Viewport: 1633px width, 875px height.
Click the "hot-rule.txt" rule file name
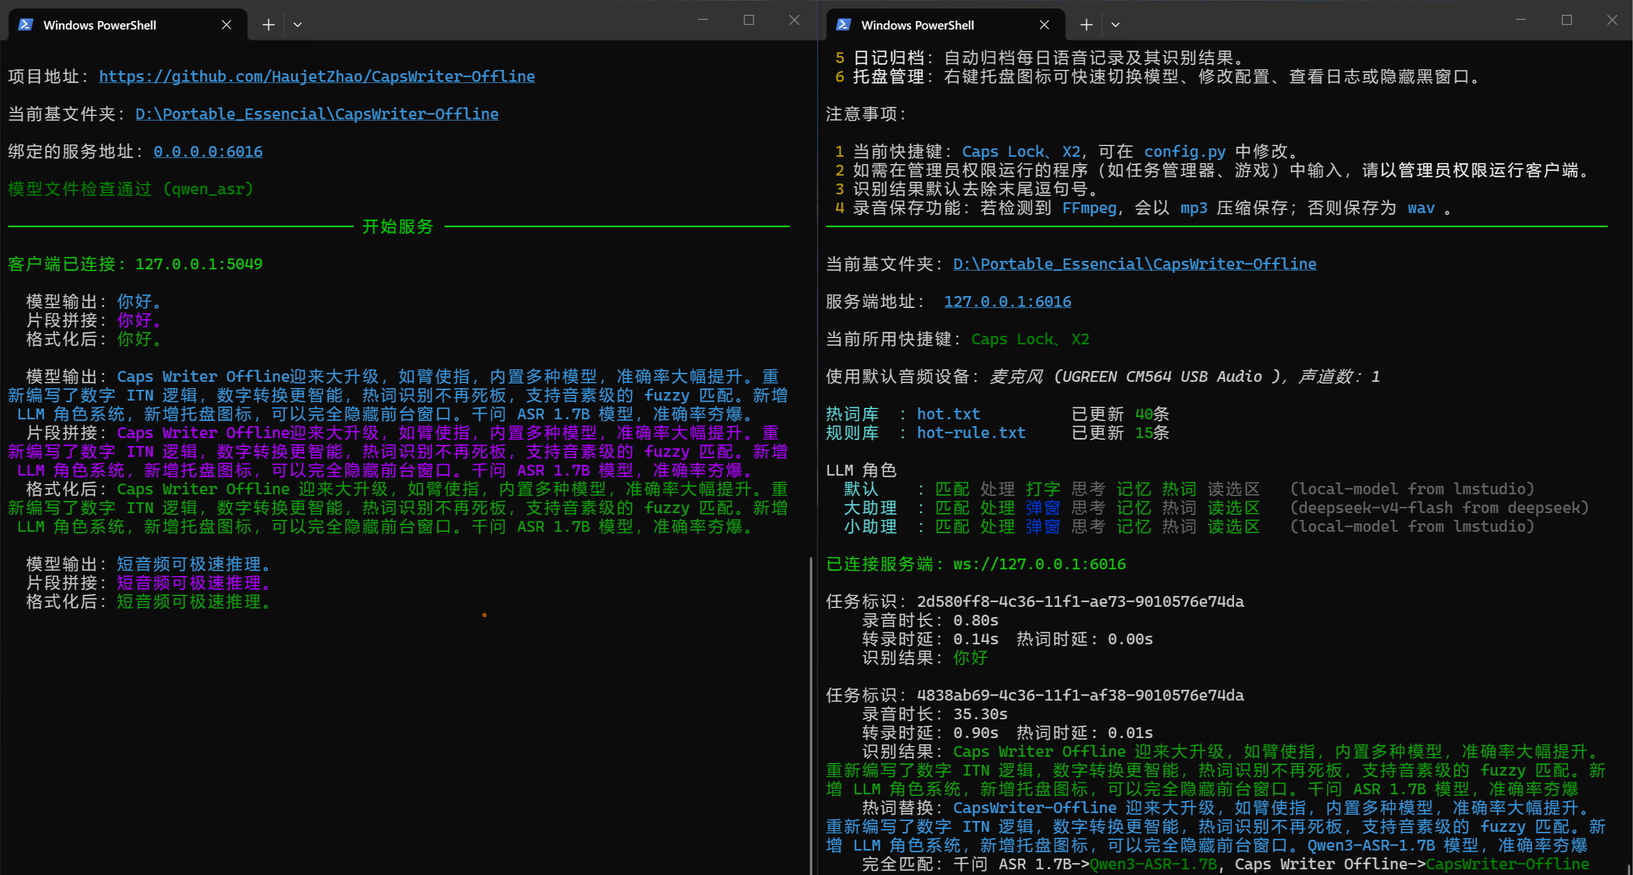[x=971, y=433]
